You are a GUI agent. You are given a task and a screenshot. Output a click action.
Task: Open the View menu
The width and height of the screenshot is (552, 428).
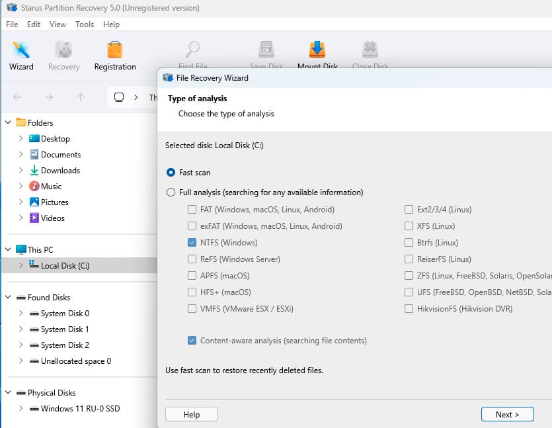(x=58, y=24)
